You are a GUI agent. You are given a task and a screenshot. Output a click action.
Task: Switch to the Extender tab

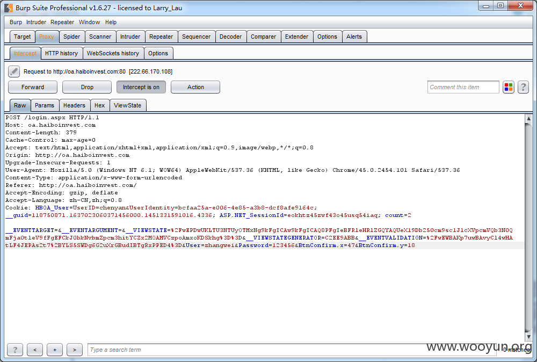pyautogui.click(x=296, y=37)
